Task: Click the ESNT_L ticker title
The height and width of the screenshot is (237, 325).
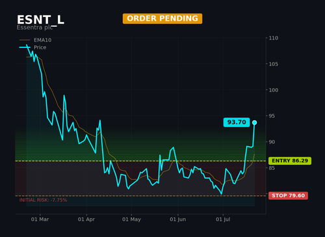Action: (40, 20)
